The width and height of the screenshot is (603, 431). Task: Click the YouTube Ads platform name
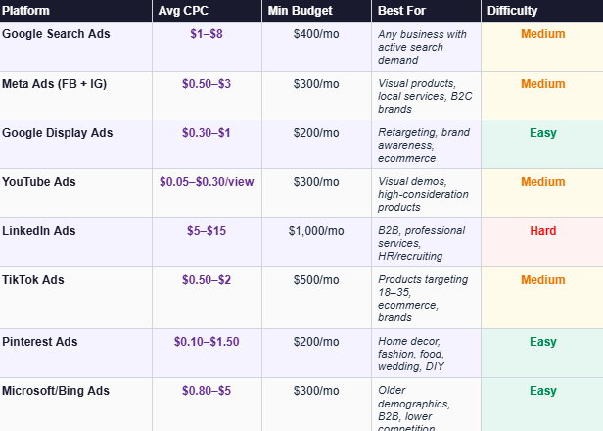pos(39,181)
